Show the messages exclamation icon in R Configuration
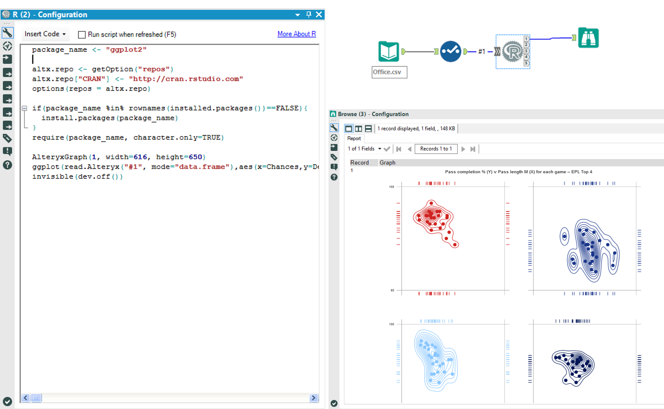Viewport: 664px width, 409px height. coord(7,151)
